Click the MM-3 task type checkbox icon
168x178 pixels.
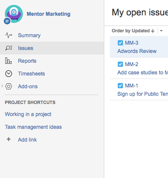(120, 43)
